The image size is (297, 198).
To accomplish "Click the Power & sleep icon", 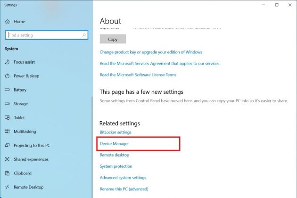I will pos(7,76).
